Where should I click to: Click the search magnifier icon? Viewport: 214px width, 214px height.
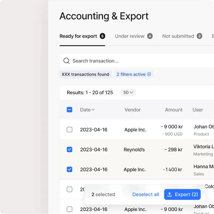tap(66, 61)
